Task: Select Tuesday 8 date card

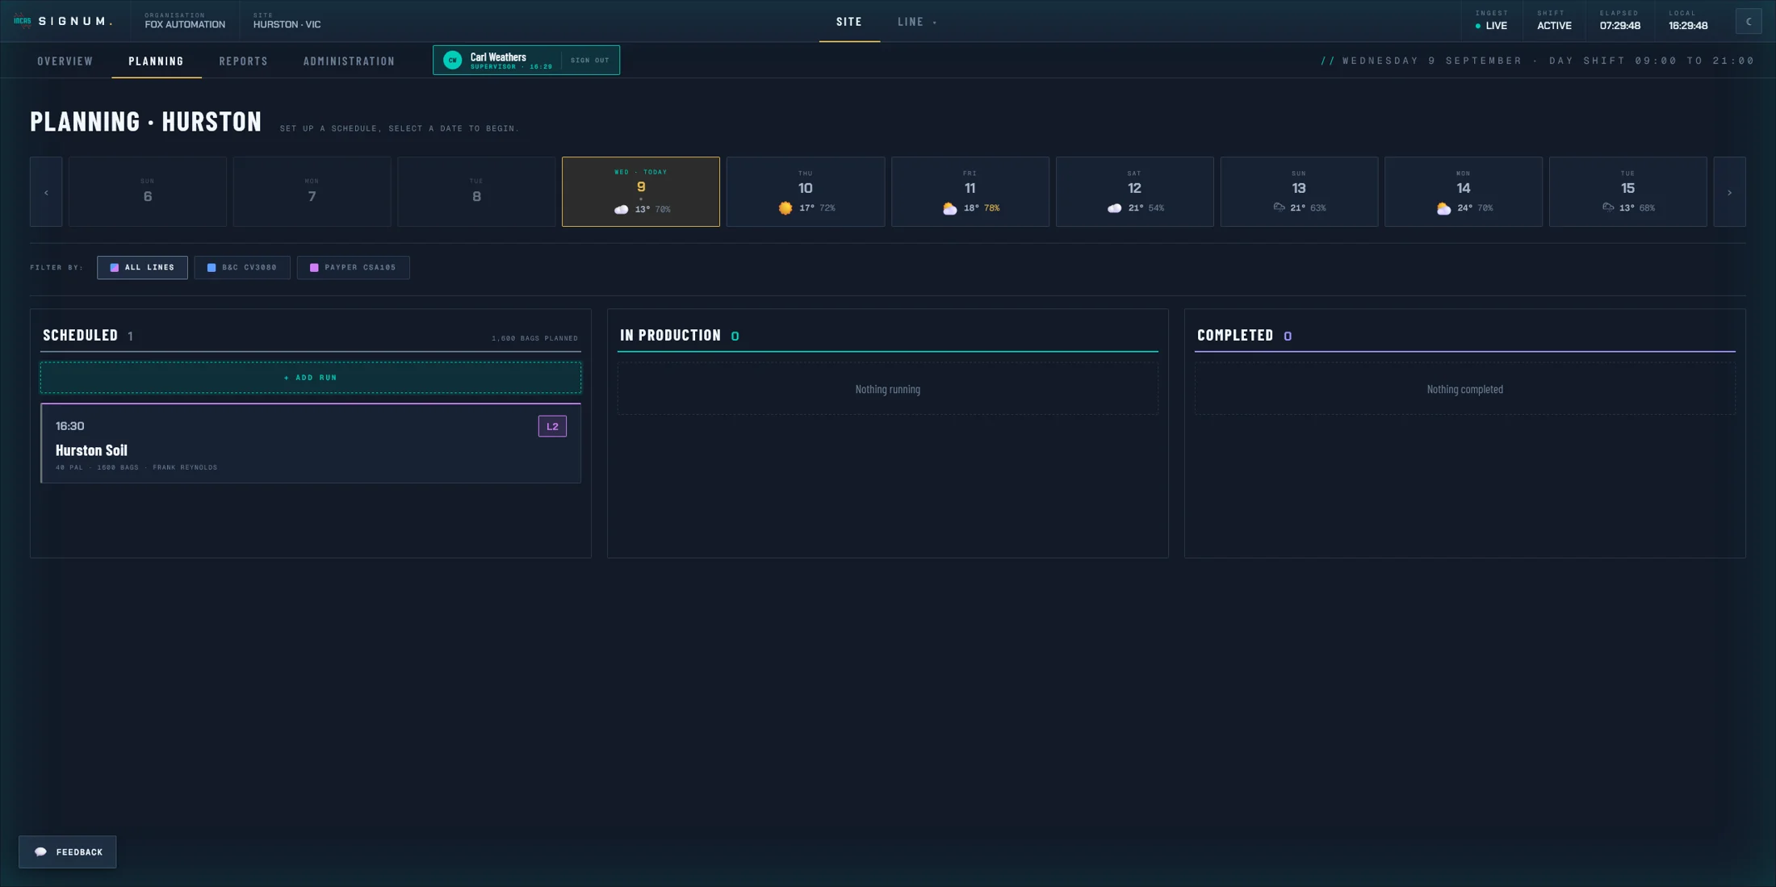Action: coord(476,192)
